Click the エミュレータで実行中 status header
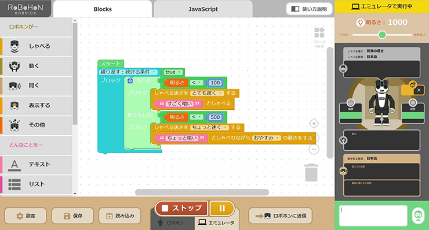The width and height of the screenshot is (429, 230). coord(382,6)
